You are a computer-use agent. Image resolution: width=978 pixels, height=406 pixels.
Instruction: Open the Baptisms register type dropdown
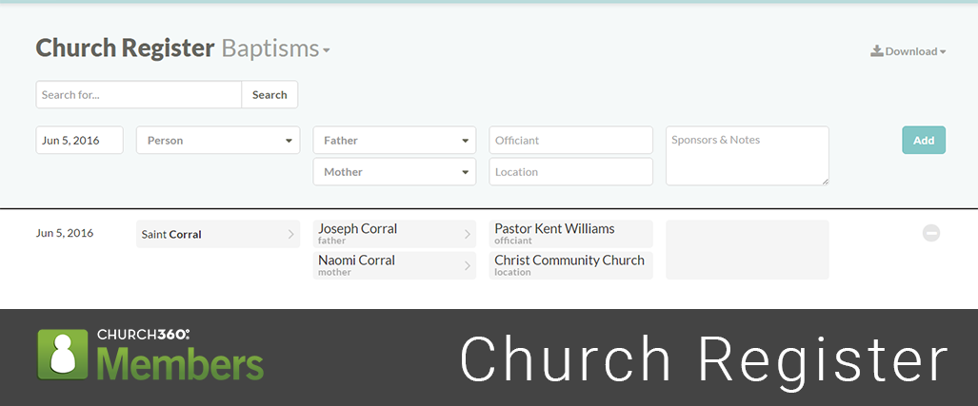coord(276,48)
